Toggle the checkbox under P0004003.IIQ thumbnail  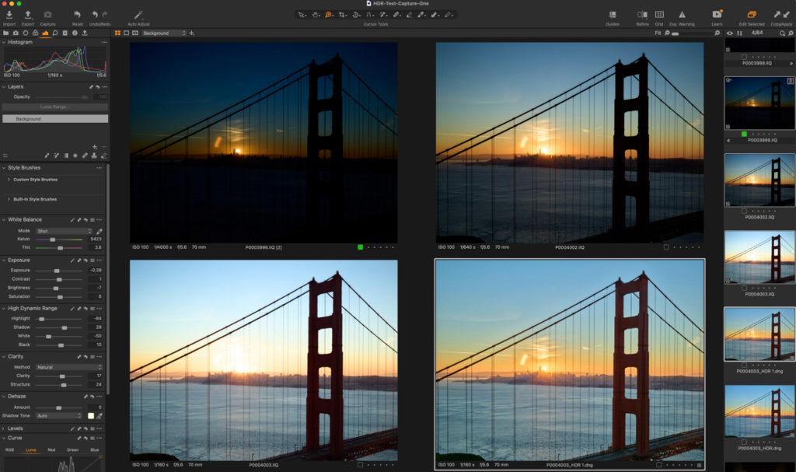click(x=744, y=288)
